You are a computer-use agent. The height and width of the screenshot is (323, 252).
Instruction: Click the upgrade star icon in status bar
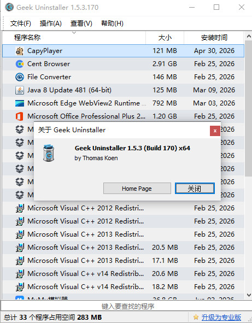[x=196, y=317]
